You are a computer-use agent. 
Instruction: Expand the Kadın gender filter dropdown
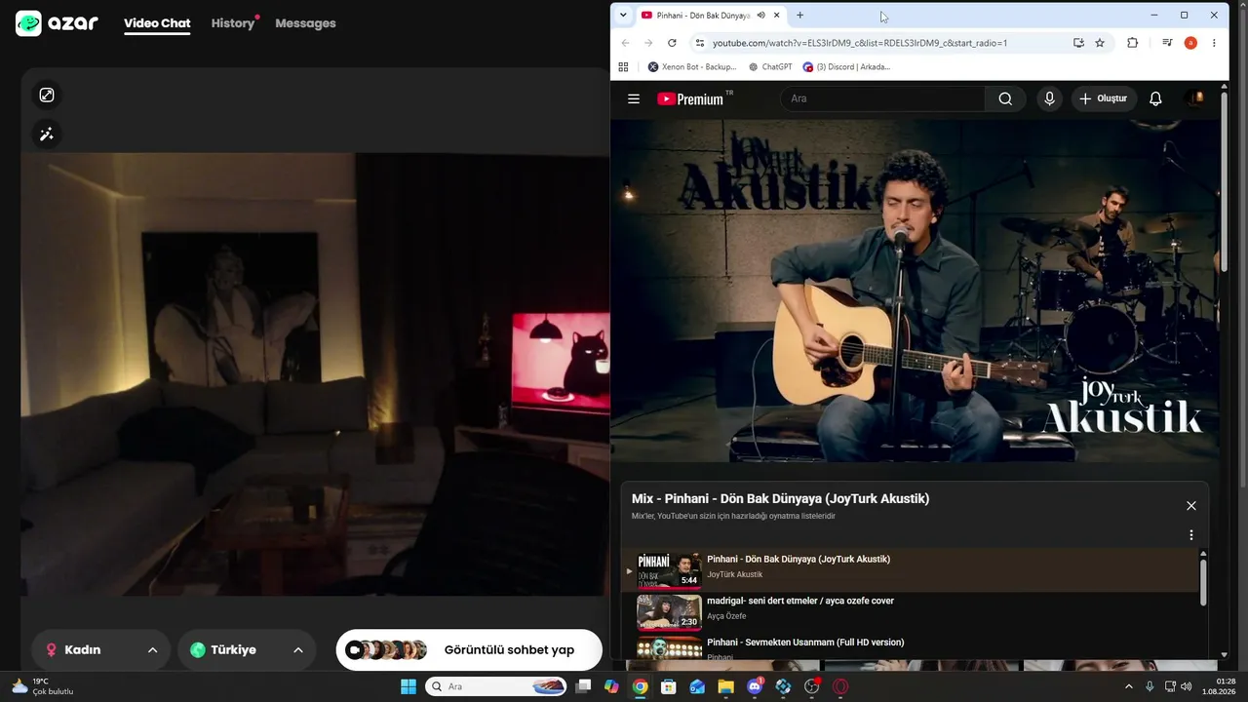(100, 650)
